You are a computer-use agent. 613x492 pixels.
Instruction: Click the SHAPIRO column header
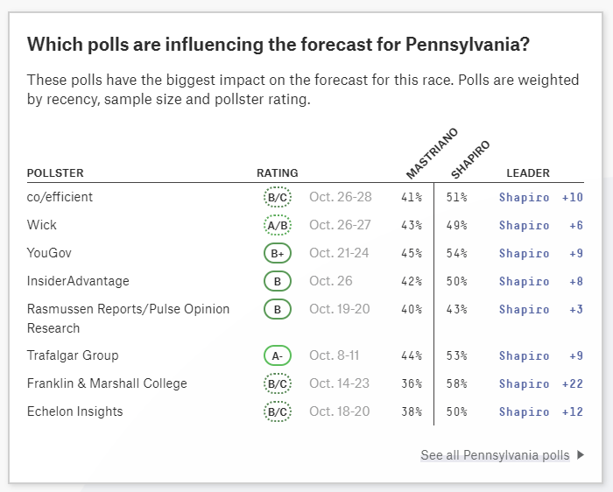tap(470, 159)
